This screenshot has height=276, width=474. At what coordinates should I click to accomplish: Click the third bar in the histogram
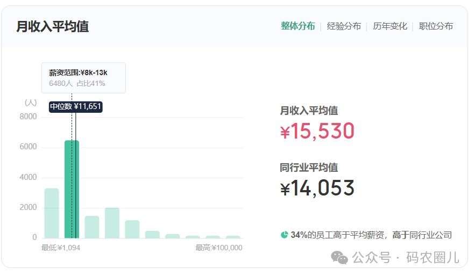[x=92, y=227]
